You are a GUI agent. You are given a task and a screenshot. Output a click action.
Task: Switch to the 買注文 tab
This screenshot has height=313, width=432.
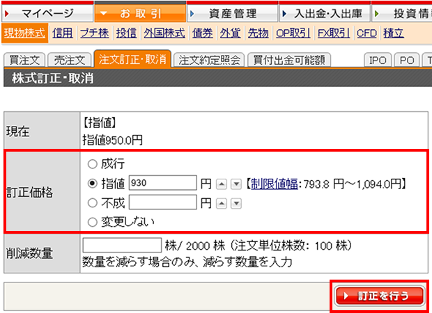coord(24,61)
